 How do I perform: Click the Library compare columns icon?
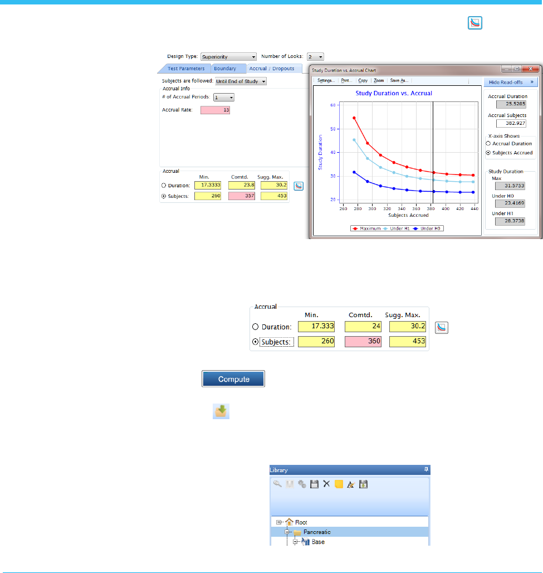[x=290, y=484]
